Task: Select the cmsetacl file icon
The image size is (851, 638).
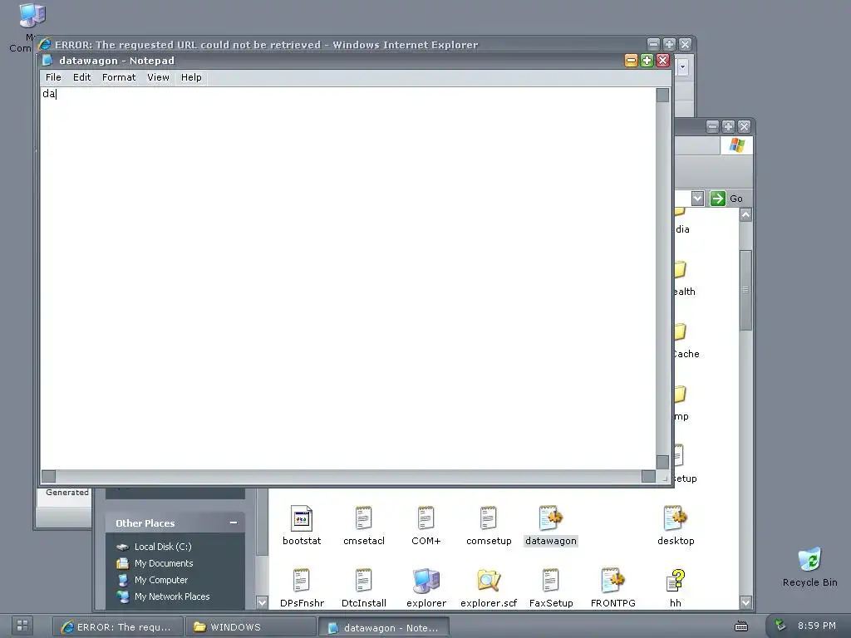Action: (x=364, y=526)
